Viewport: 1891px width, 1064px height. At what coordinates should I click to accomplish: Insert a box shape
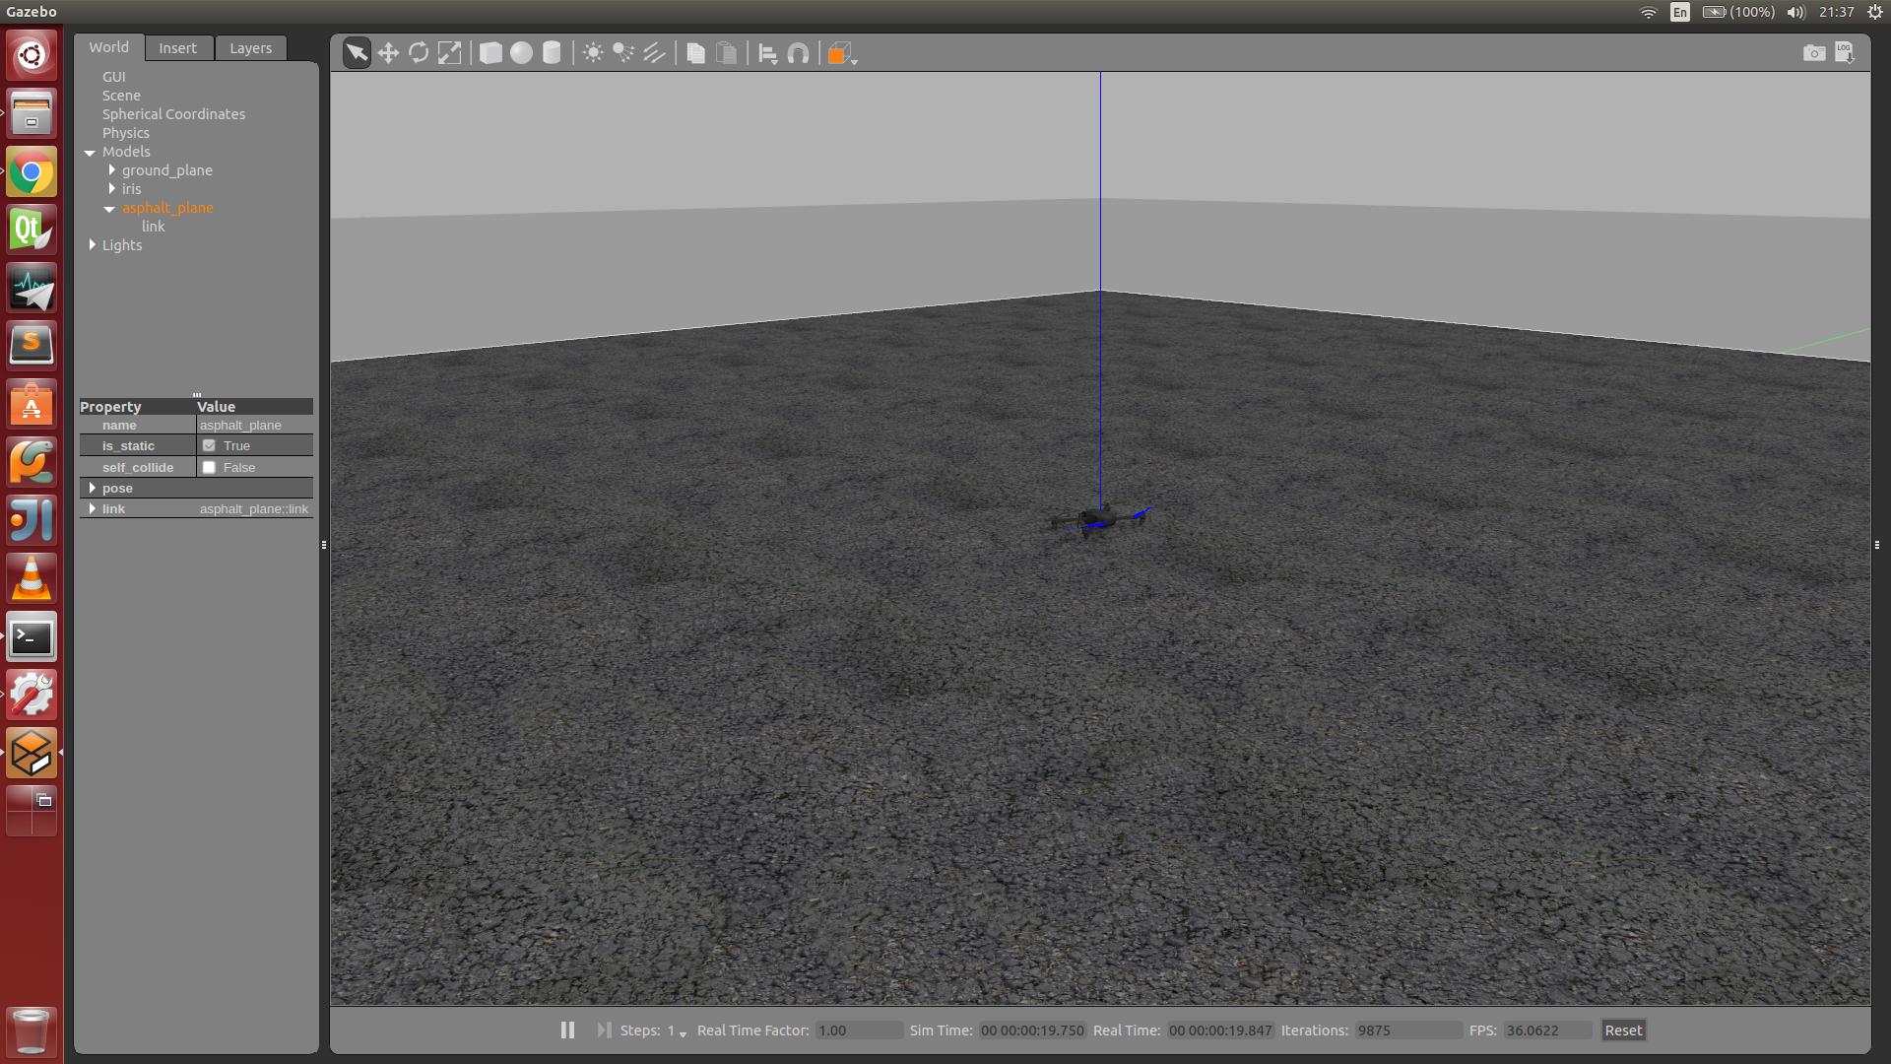pos(490,53)
